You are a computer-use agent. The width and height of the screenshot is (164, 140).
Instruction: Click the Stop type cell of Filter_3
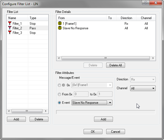[33, 33]
